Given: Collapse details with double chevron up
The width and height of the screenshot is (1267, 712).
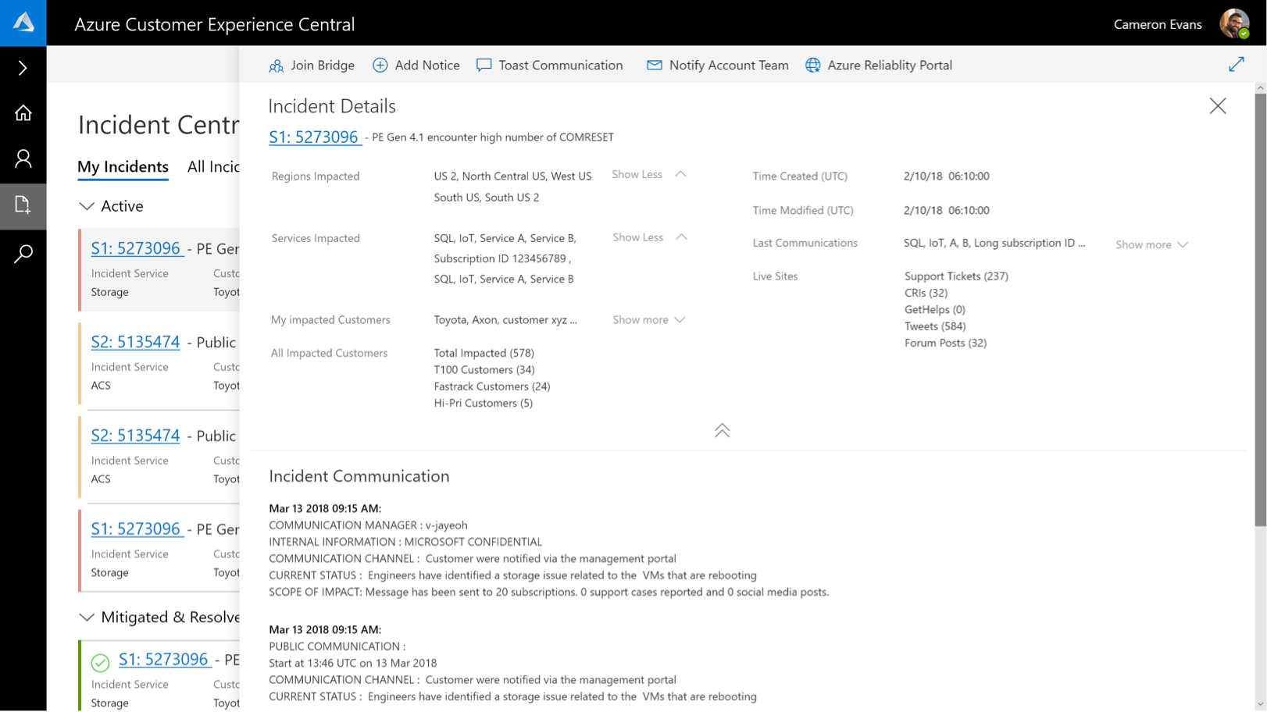Looking at the screenshot, I should (722, 430).
